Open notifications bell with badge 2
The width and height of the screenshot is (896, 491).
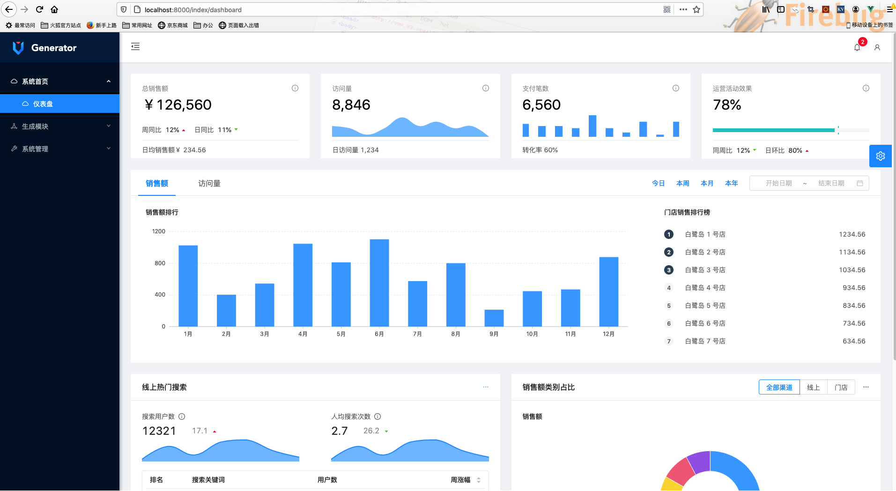tap(857, 47)
